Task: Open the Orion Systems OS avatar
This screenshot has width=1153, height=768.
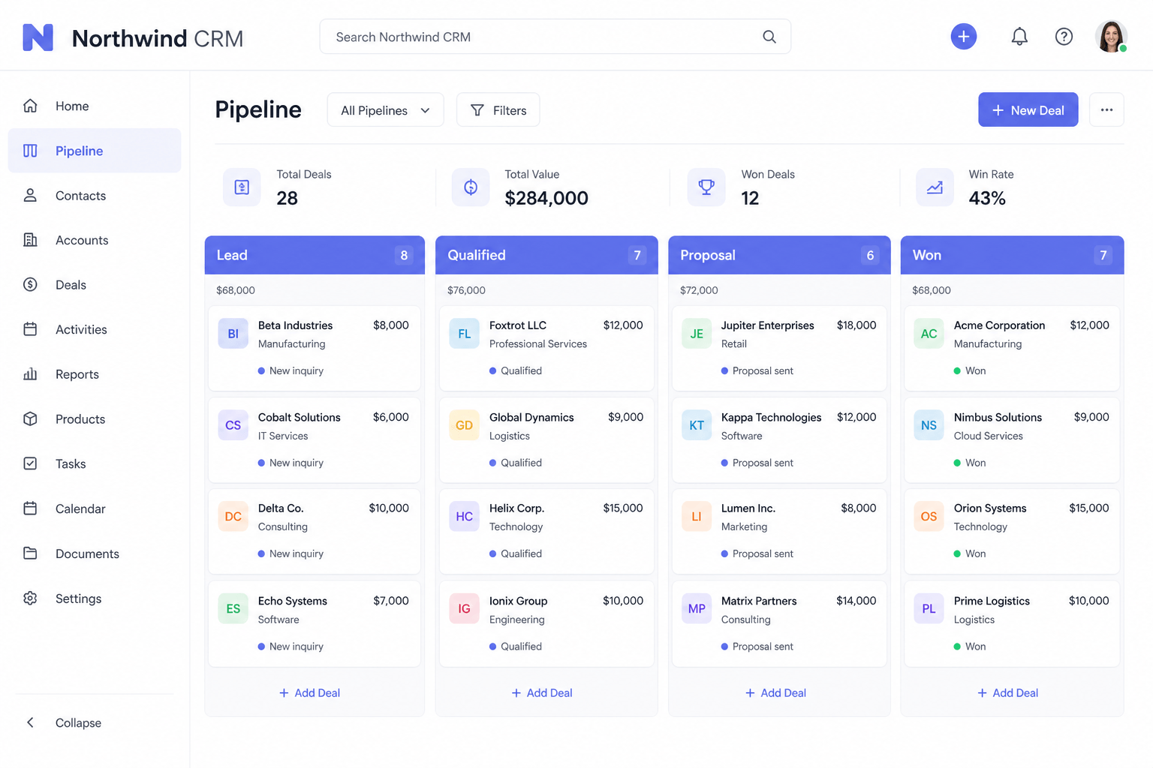Action: (x=929, y=517)
